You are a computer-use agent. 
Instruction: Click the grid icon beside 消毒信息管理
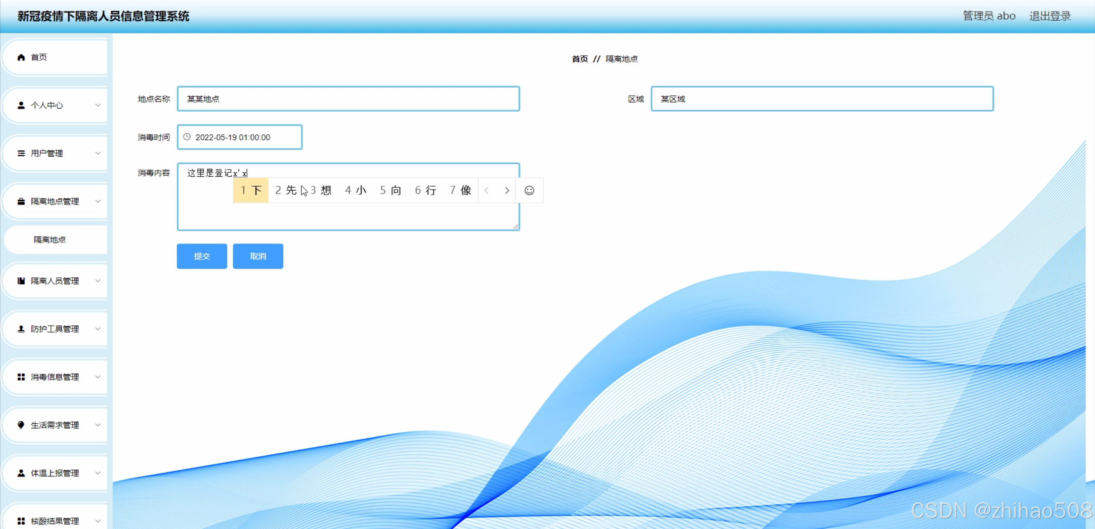coord(21,377)
